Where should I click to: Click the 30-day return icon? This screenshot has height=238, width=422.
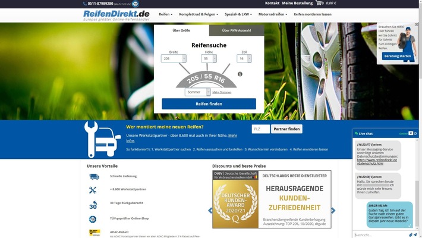click(x=93, y=205)
